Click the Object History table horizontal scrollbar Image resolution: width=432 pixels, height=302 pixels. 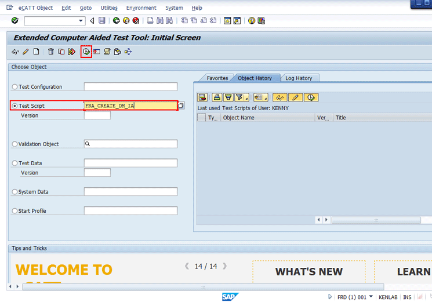point(376,220)
